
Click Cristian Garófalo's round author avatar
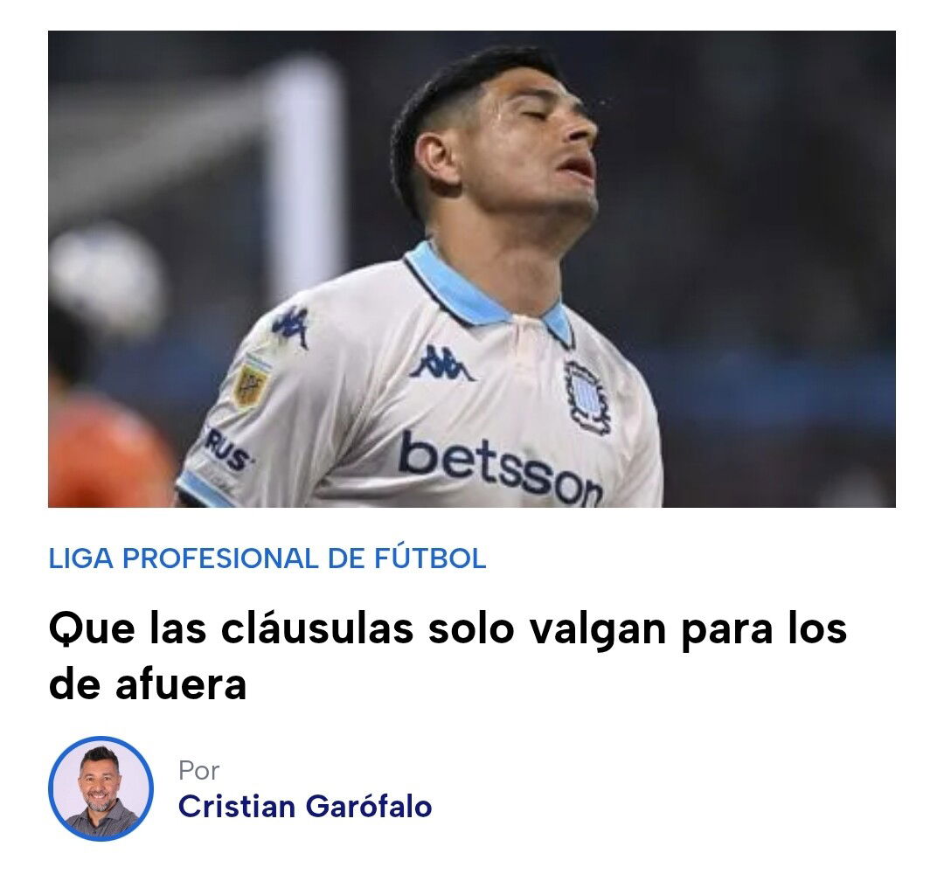(x=101, y=788)
